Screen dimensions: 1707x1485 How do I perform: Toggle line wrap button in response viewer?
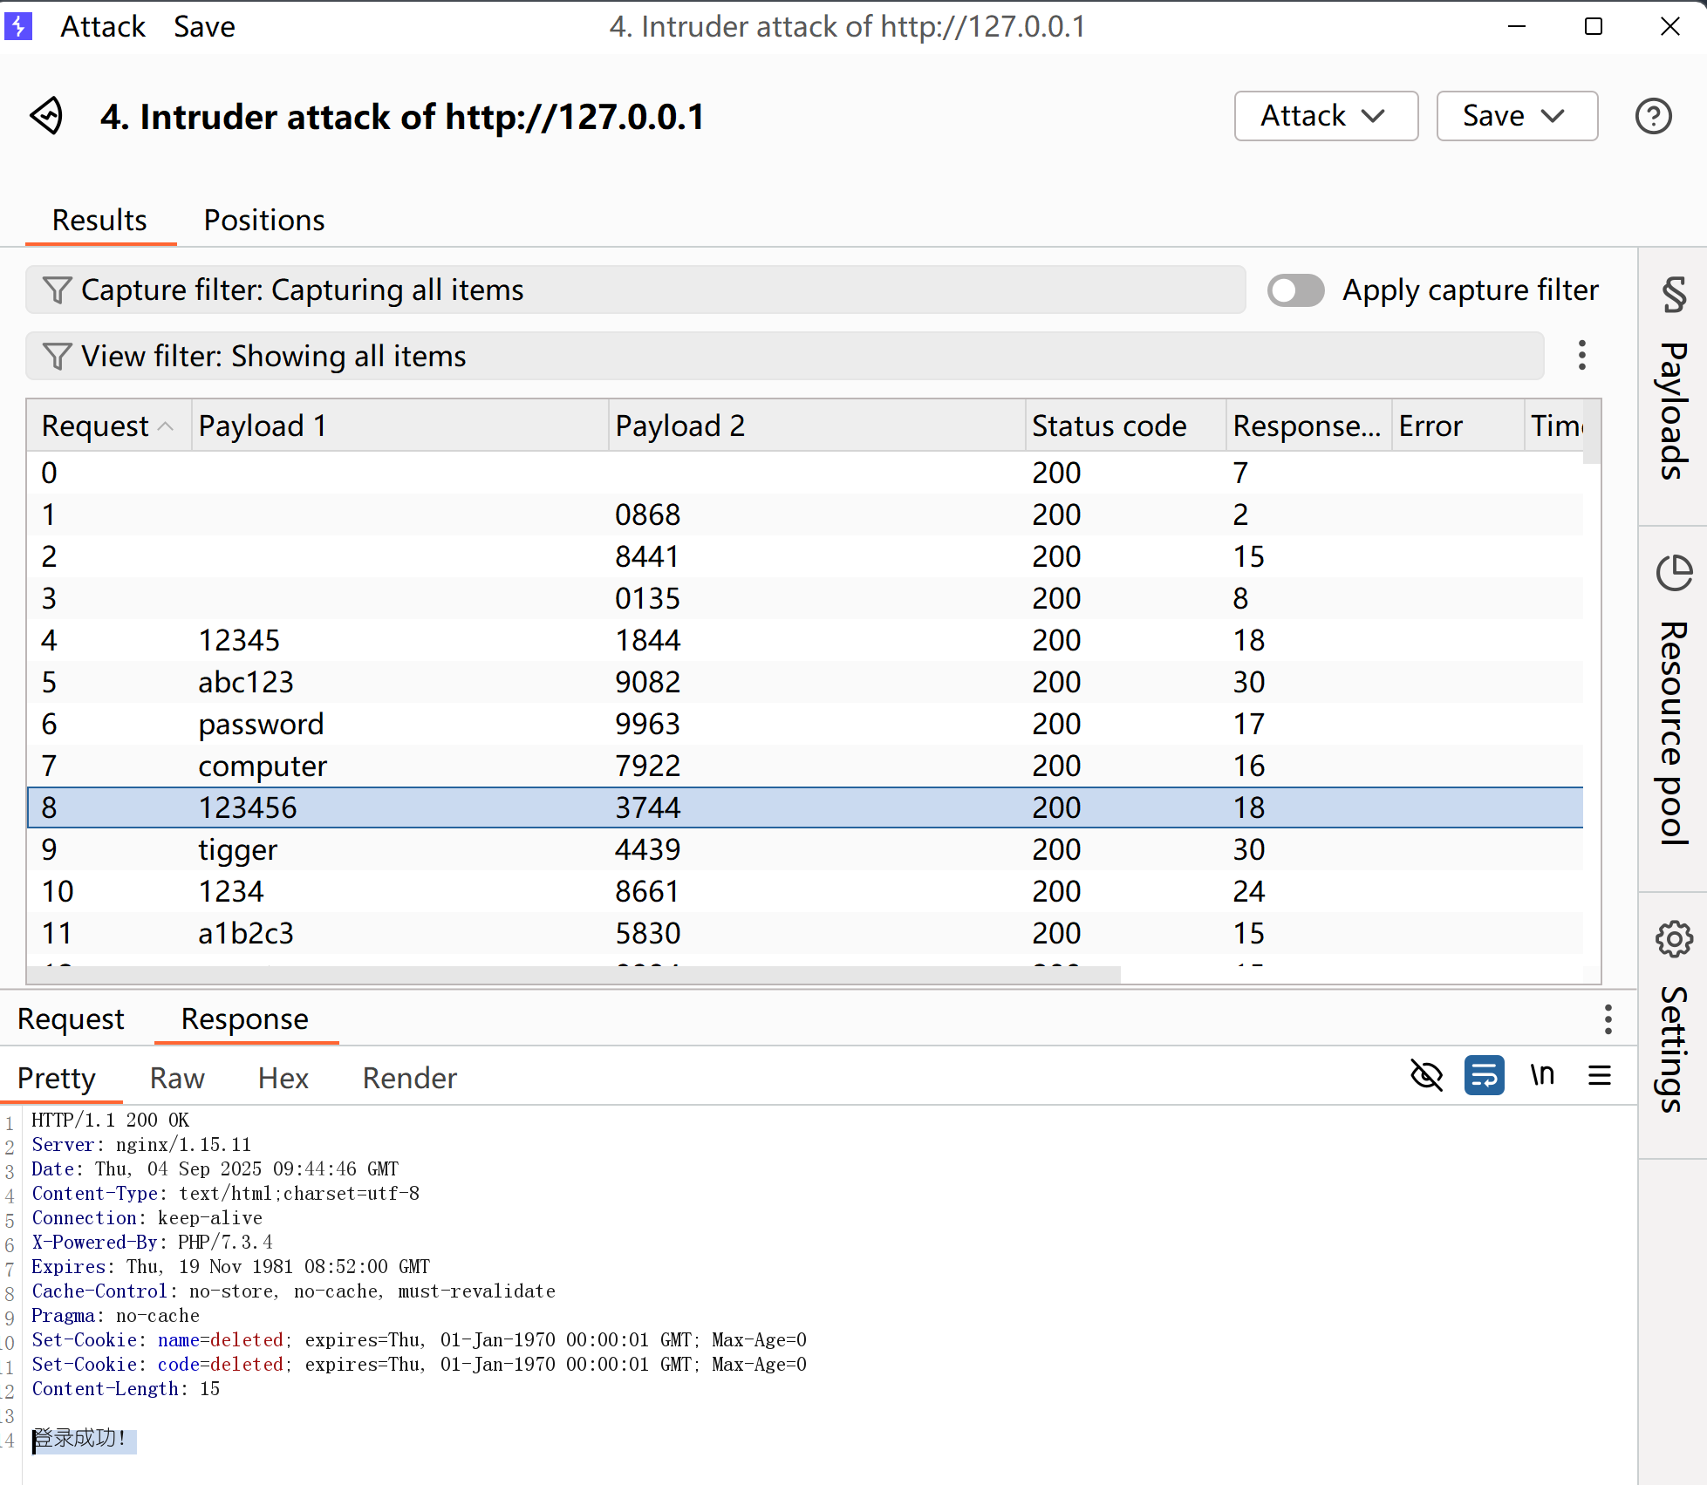pos(1484,1075)
